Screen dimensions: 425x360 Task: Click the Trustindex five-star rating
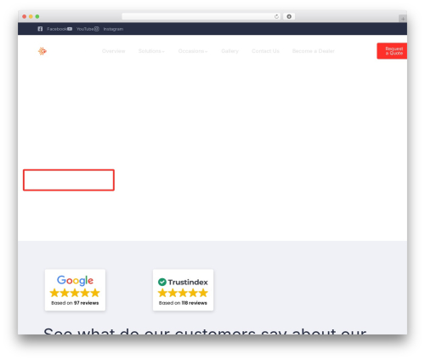click(x=183, y=293)
